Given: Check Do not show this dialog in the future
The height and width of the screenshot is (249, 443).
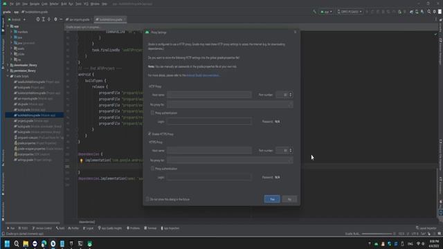Looking at the screenshot, I should pos(147,199).
